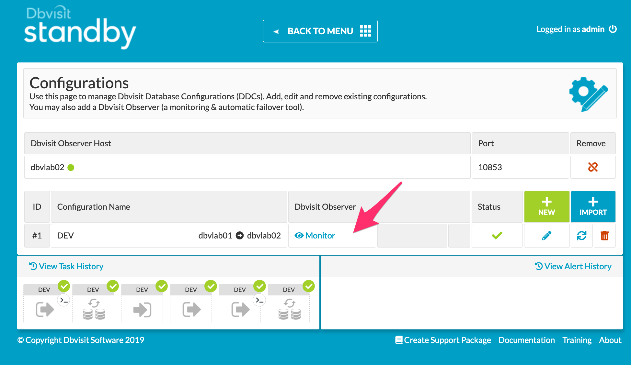Click success check badge on first DEV task
This screenshot has width=631, height=365.
pos(64,286)
